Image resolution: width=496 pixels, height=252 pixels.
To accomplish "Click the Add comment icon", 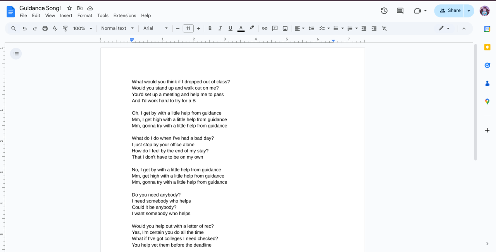I will (275, 28).
